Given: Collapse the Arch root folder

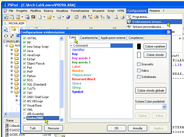Looking at the screenshot, I should (7, 45).
